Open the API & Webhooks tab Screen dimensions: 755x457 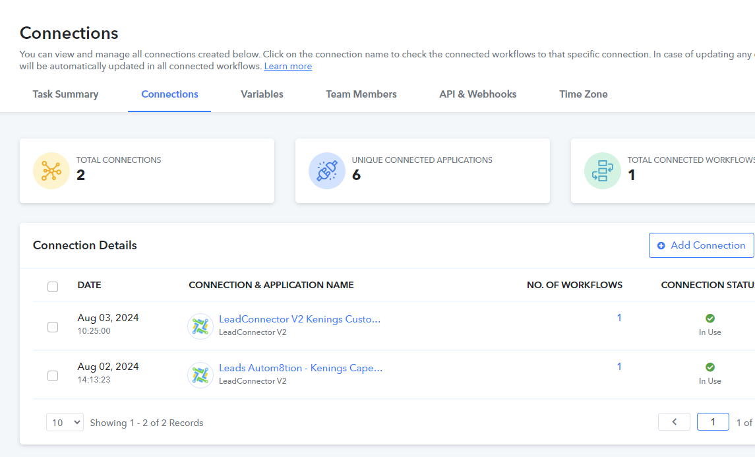(x=477, y=94)
